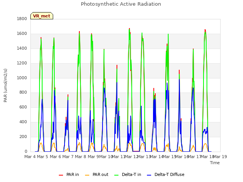
Task: Click the Mar 10 x-axis tick label
Action: [106, 157]
